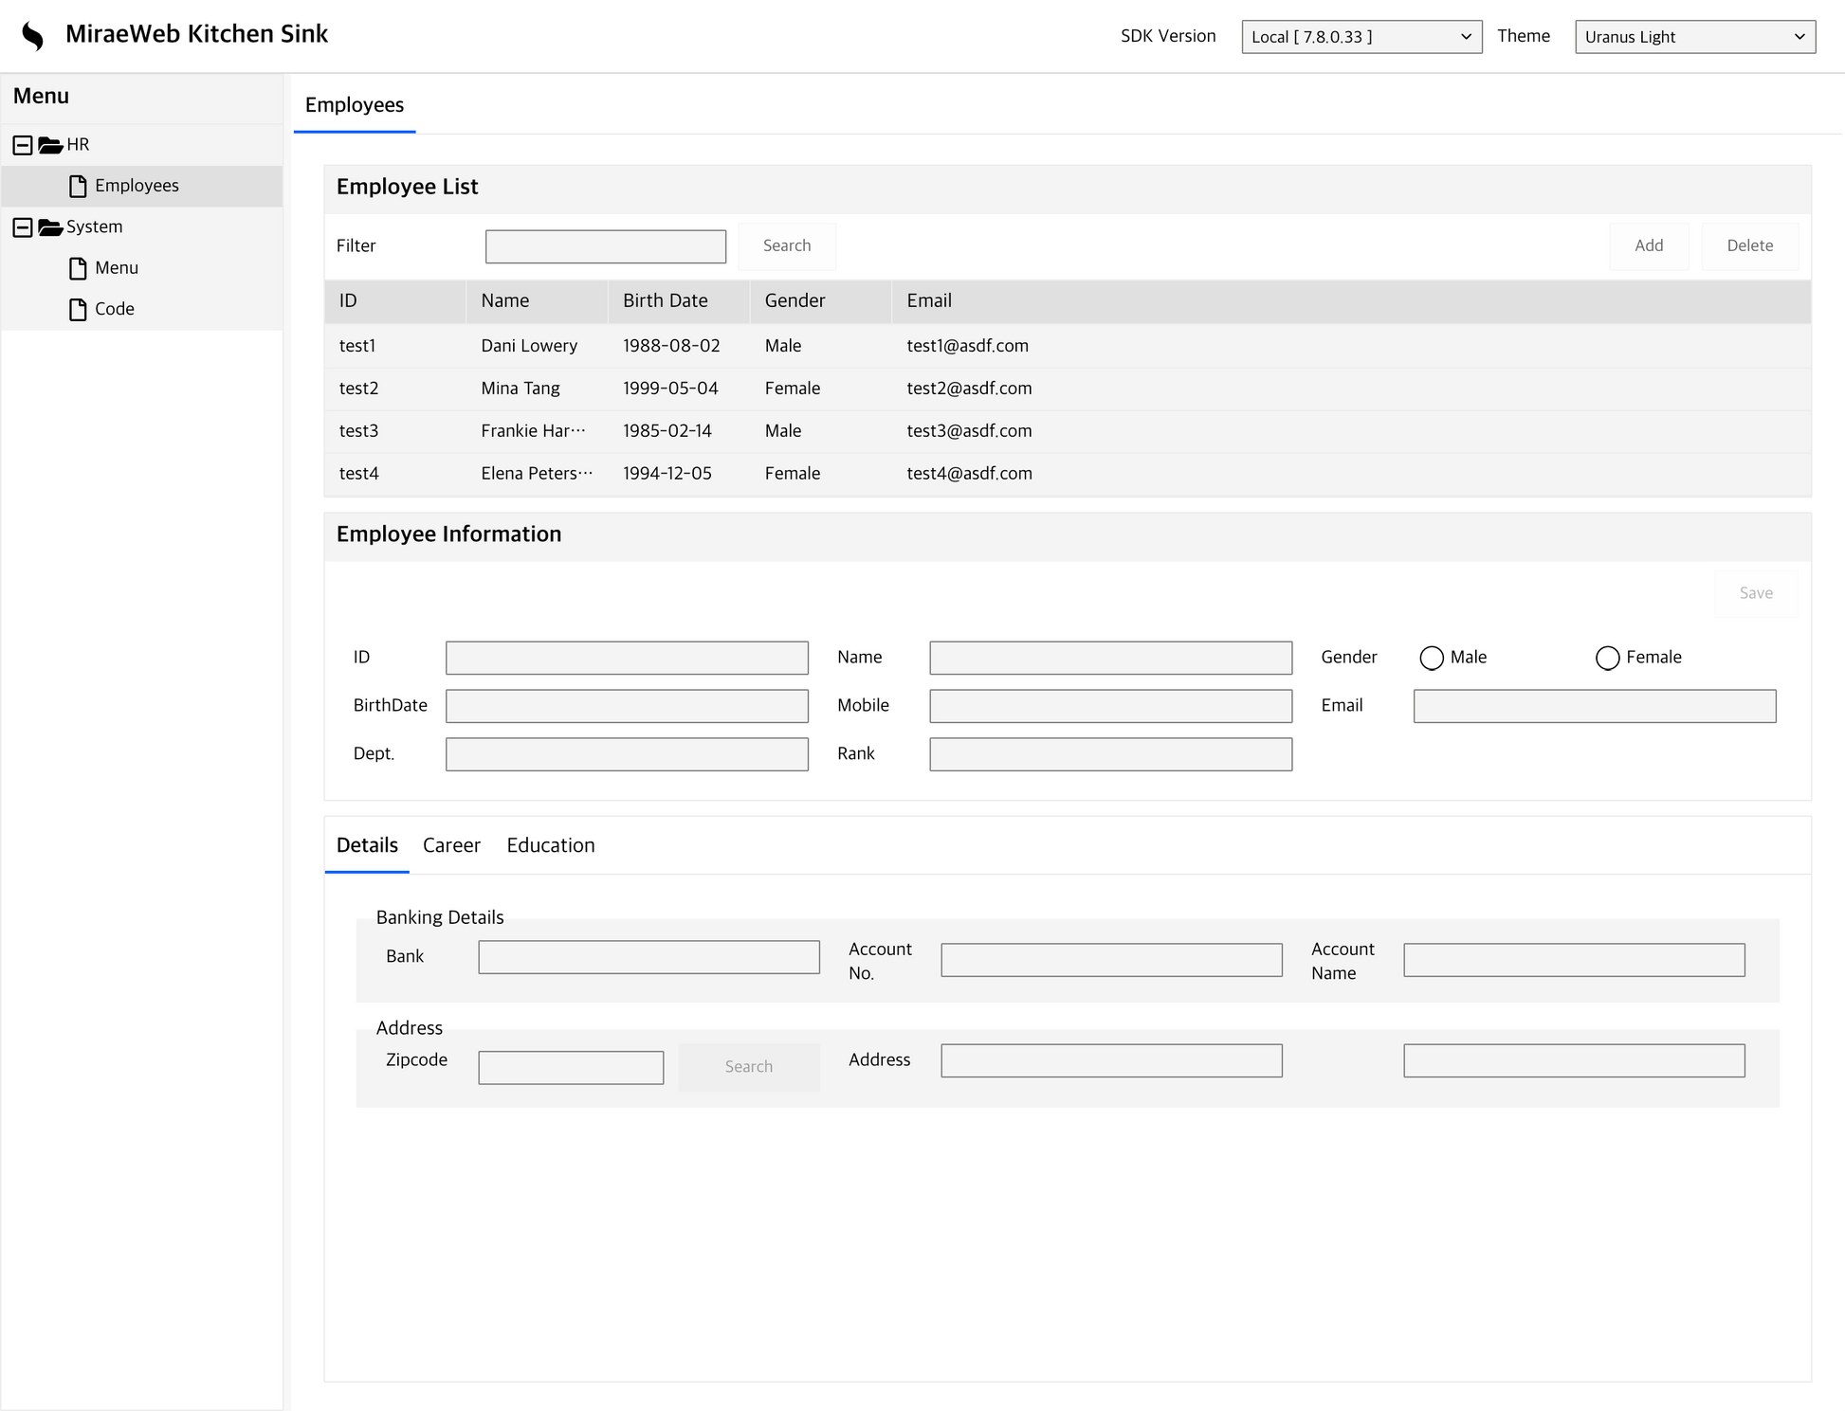Click the System folder icon

pos(50,227)
